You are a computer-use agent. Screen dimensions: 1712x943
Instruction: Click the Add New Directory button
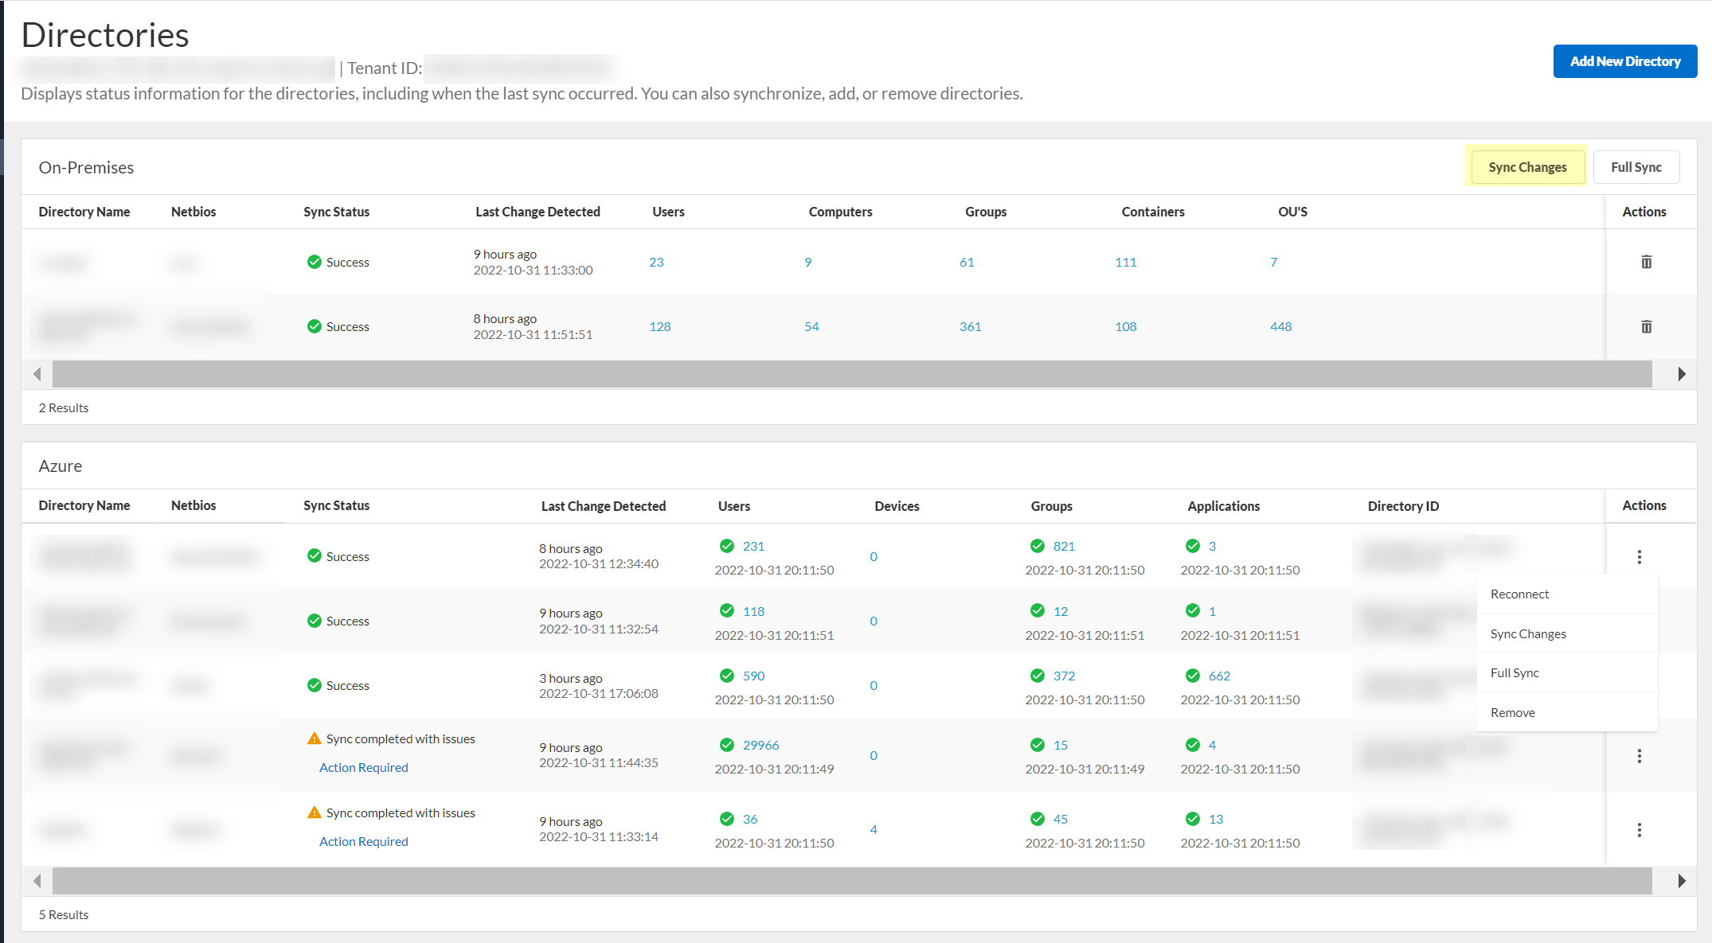pyautogui.click(x=1624, y=61)
